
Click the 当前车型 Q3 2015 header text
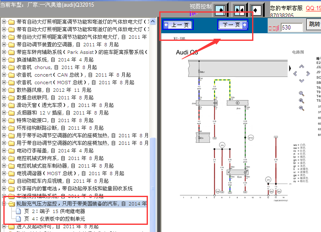[47, 5]
